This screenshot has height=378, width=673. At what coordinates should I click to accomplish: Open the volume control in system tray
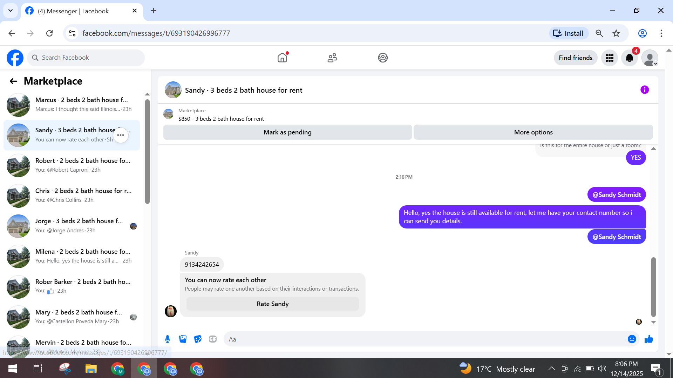tap(602, 369)
